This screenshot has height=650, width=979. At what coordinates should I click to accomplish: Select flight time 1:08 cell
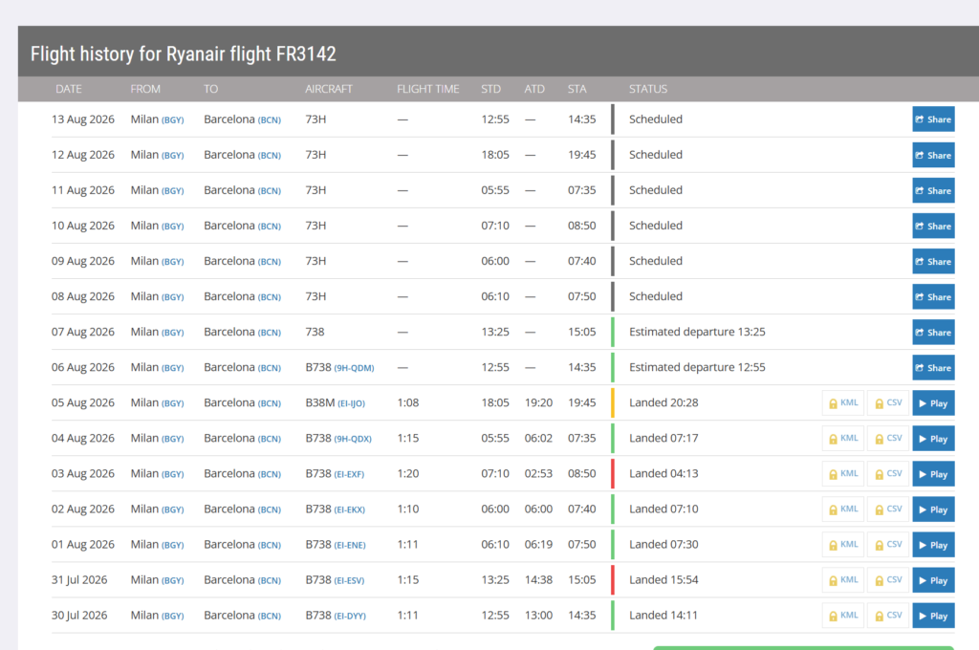(x=408, y=402)
